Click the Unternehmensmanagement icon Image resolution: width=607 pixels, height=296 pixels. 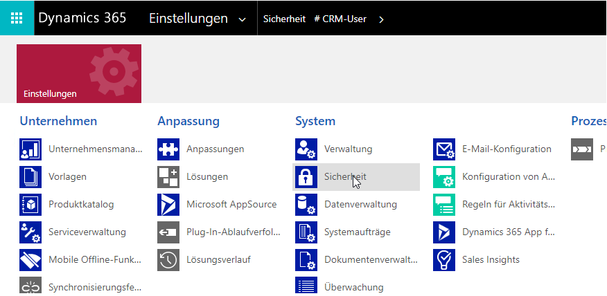(x=30, y=149)
